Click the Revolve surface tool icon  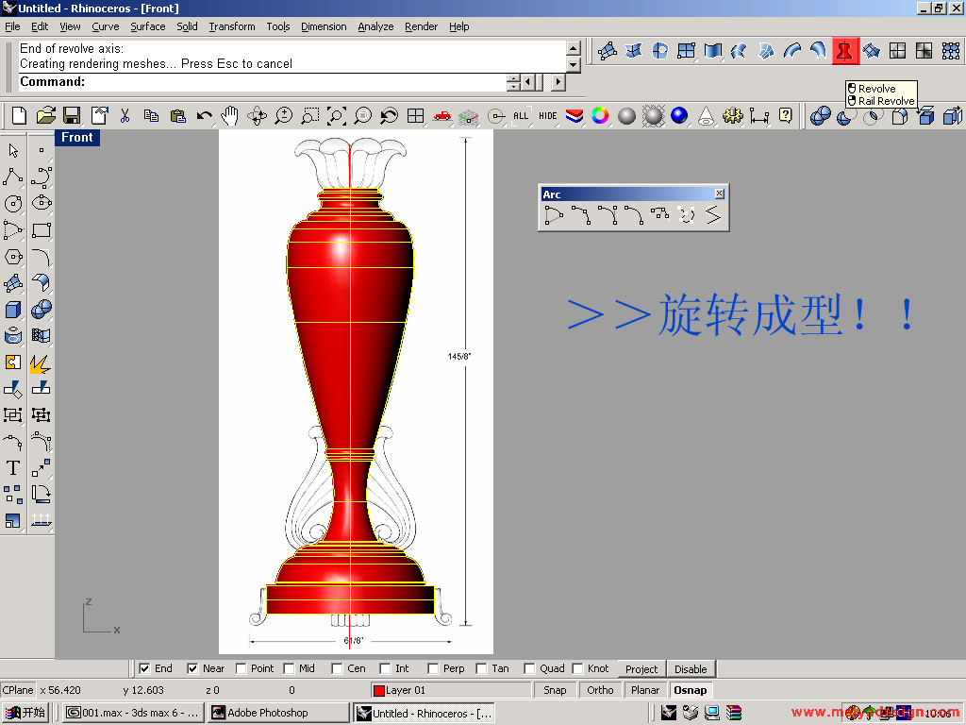pyautogui.click(x=844, y=51)
